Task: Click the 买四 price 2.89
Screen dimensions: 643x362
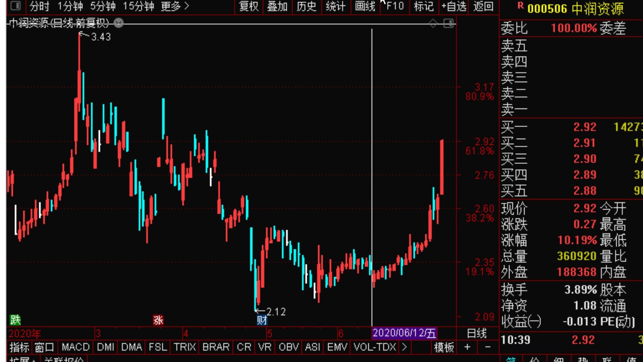Action: tap(585, 175)
